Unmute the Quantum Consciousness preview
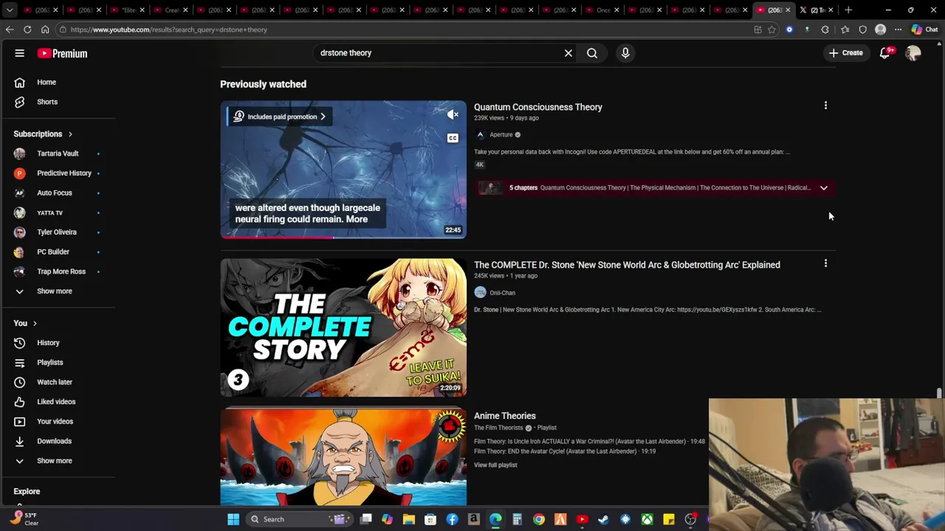This screenshot has width=945, height=531. pos(453,114)
